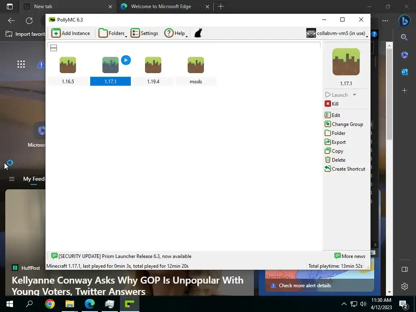Export the selected instance
This screenshot has height=312, width=416.
pos(335,142)
